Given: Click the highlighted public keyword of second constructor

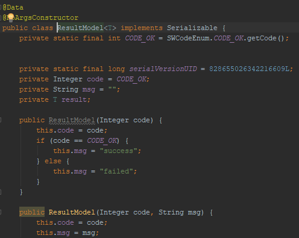Looking at the screenshot, I should pos(32,212).
